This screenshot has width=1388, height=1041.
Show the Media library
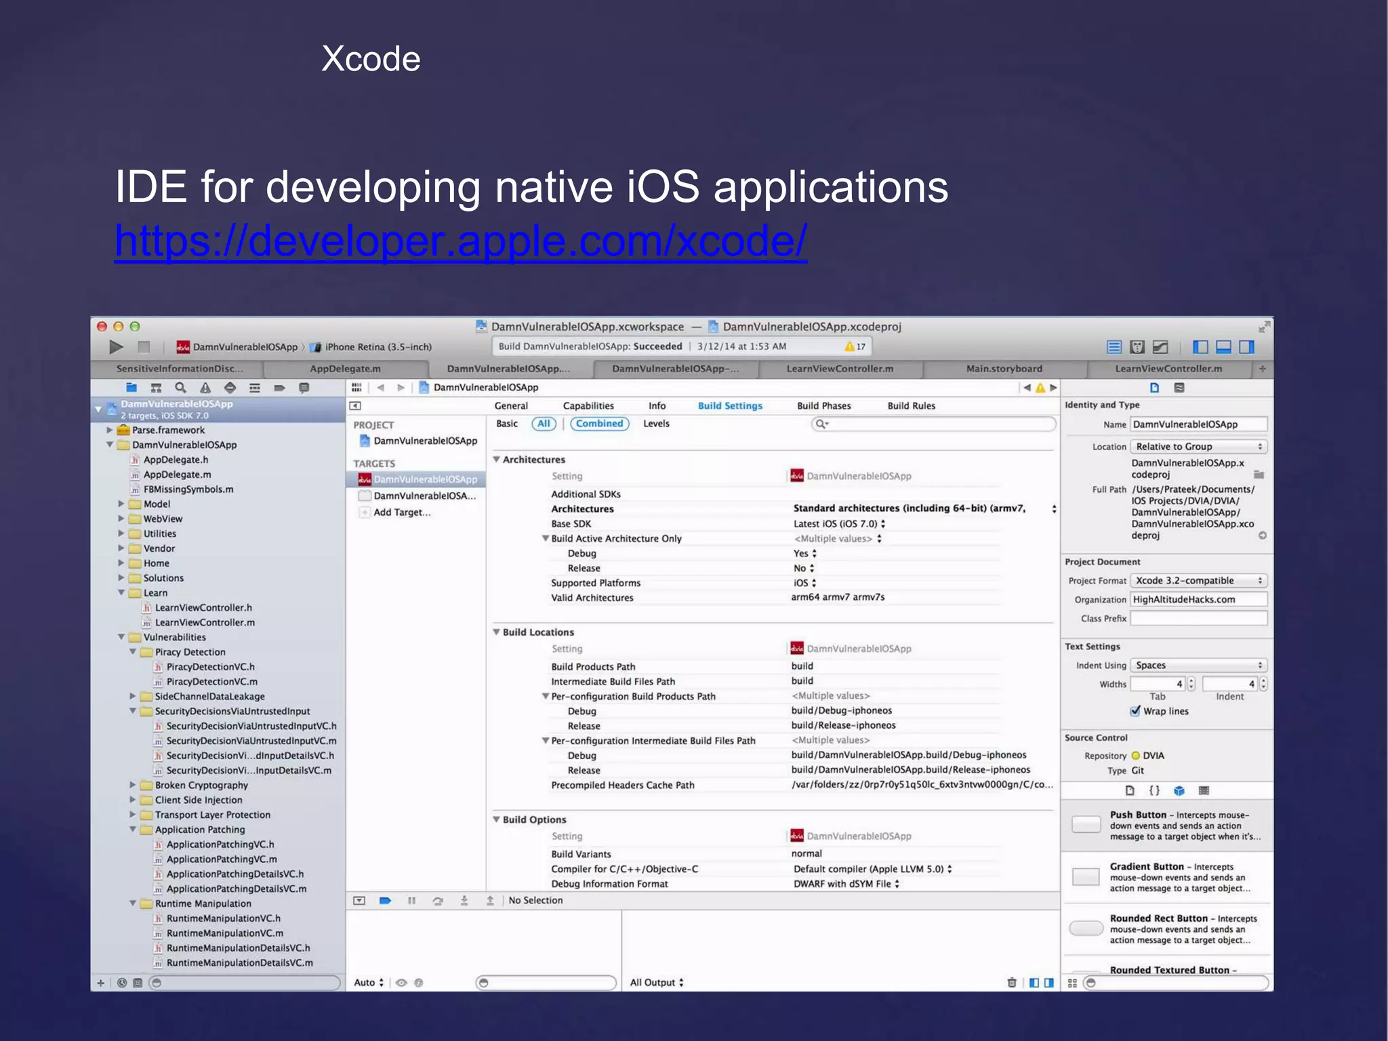(1204, 790)
